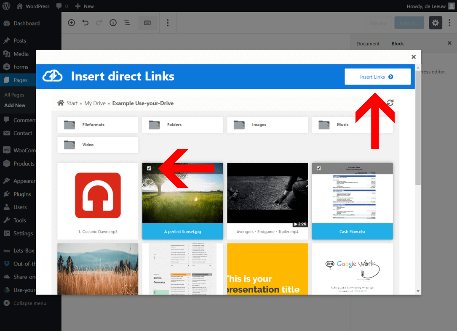Image resolution: width=457 pixels, height=331 pixels.
Task: Open Howdy, de Leeuw account menu
Action: click(430, 6)
